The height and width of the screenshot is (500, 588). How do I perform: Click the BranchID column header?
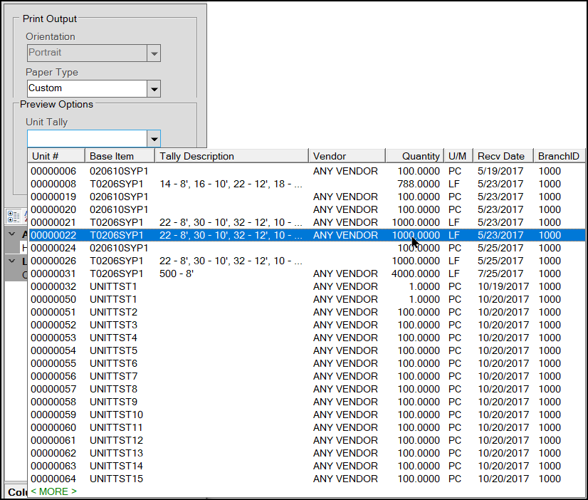tap(558, 156)
